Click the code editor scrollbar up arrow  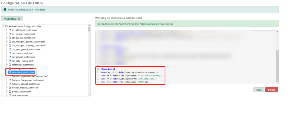277,32
